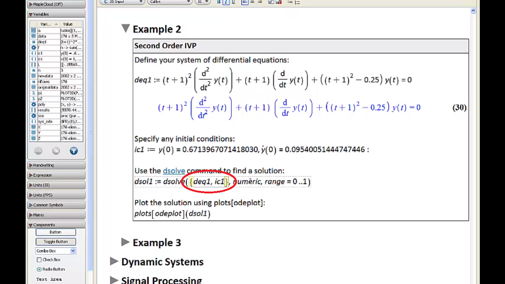The width and height of the screenshot is (505, 284).
Task: Click n icon beside nRows
Action: pyautogui.click(x=34, y=82)
